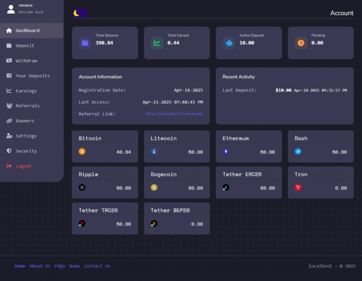Click the Pending value 0.00
This screenshot has height=281, width=362.
317,43
